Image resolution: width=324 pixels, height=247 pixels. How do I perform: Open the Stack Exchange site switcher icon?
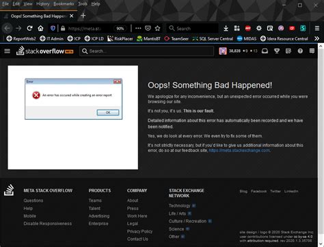point(312,51)
